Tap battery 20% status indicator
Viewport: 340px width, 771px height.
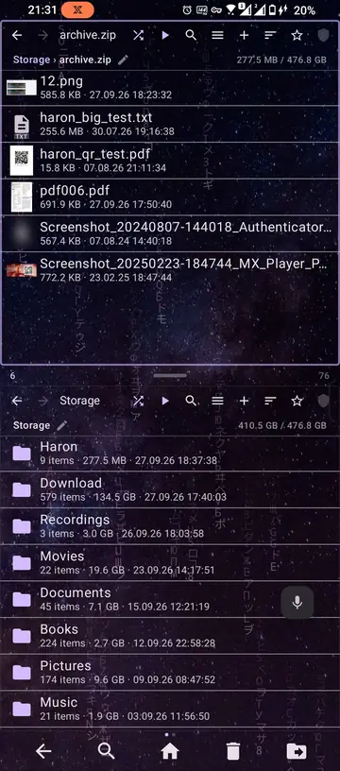pyautogui.click(x=304, y=9)
